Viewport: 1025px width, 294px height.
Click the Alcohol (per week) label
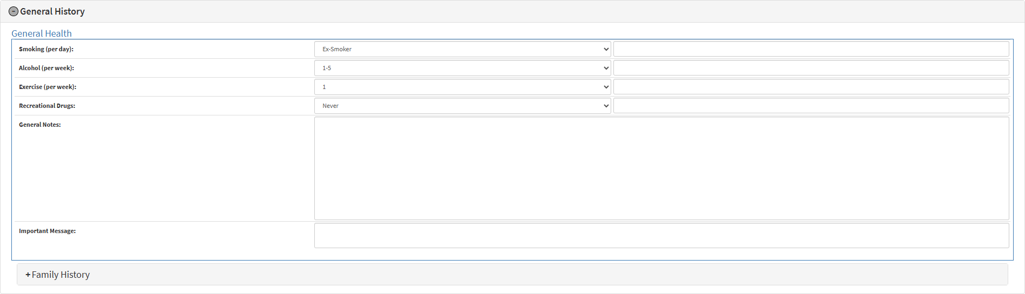[x=47, y=68]
